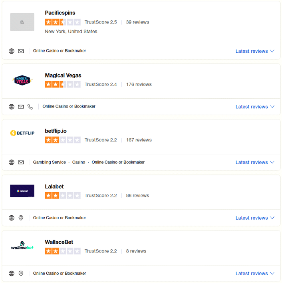Expand Latest reviews for Lalabet
This screenshot has height=284, width=282.
255,218
